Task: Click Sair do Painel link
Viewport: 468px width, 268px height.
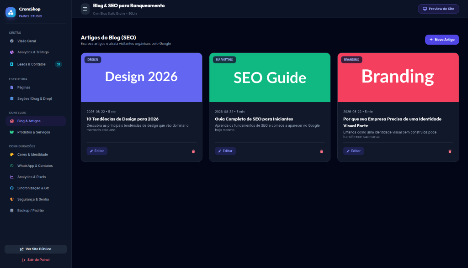Action: point(36,260)
